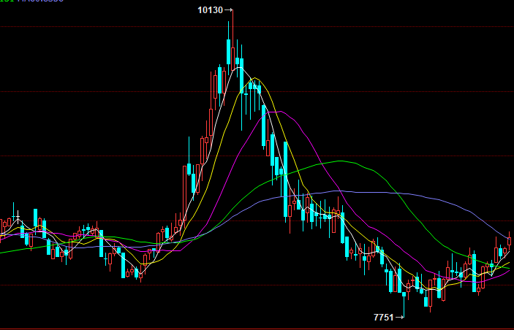514x330 pixels.
Task: Click the last red candle at far right
Action: click(x=509, y=241)
